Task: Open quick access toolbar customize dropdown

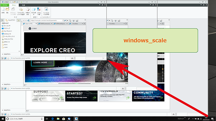Action: click(27, 2)
